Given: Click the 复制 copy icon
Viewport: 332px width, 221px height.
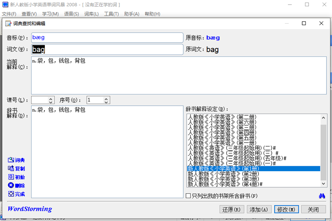Looking at the screenshot, I should click(16, 169).
